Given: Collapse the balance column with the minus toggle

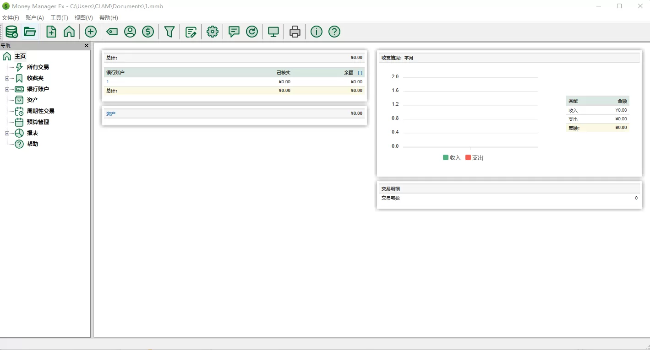Looking at the screenshot, I should [x=360, y=72].
